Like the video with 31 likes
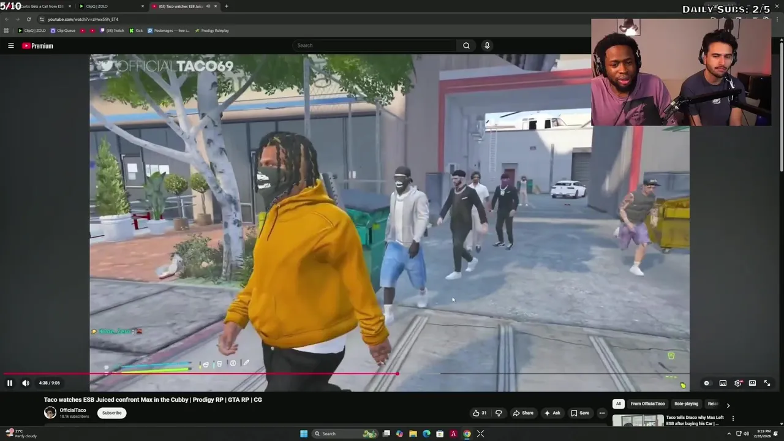Screen dimensions: 784x441 point(480,413)
